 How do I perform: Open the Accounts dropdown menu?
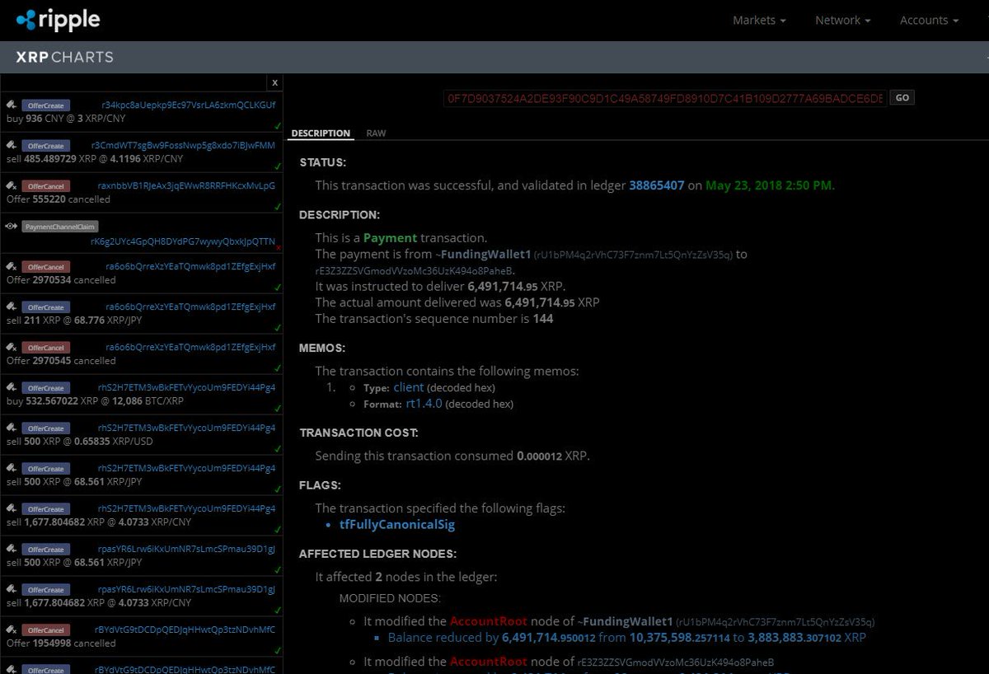[929, 20]
